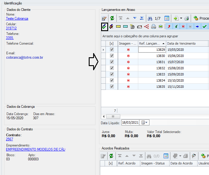Image resolution: width=209 pixels, height=175 pixels.
Task: Click the export document icon with green arrow
Action: coord(176,18)
